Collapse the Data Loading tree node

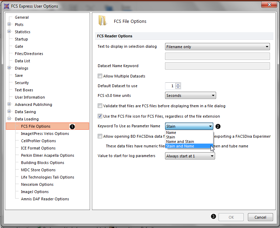pos(9,119)
